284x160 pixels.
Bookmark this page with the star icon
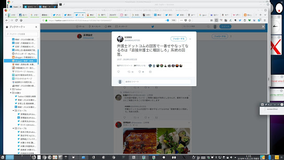(x=190, y=20)
